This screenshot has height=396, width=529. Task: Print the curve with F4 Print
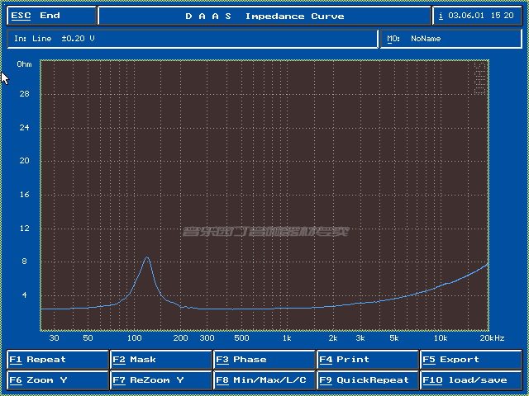click(368, 360)
